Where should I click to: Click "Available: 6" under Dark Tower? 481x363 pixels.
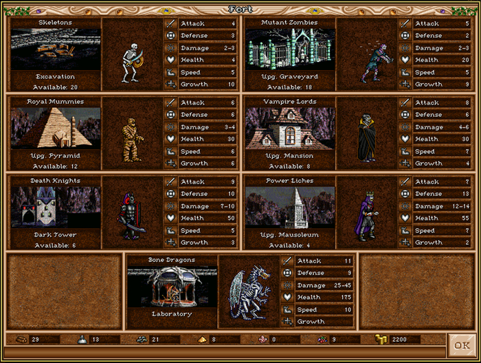pos(55,245)
